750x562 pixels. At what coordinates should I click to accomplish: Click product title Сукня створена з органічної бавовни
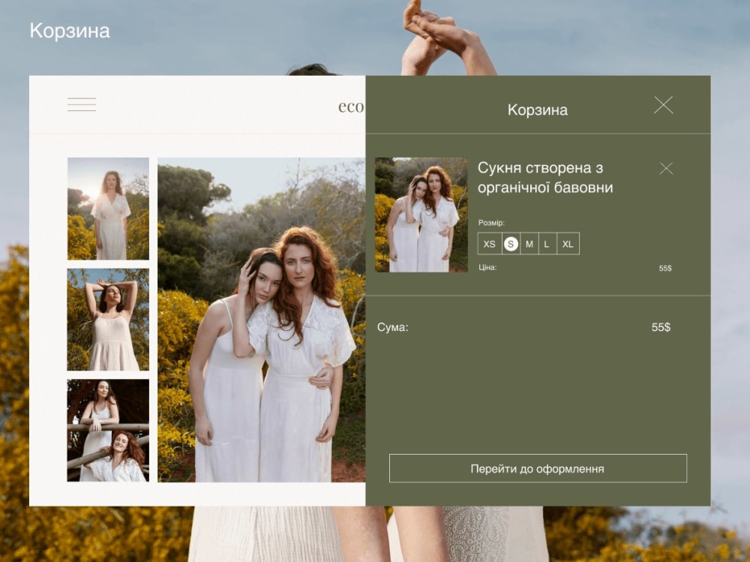click(545, 178)
